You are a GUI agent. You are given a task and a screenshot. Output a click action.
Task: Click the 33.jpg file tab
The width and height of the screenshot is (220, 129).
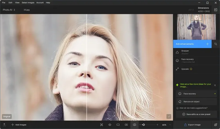26,10
